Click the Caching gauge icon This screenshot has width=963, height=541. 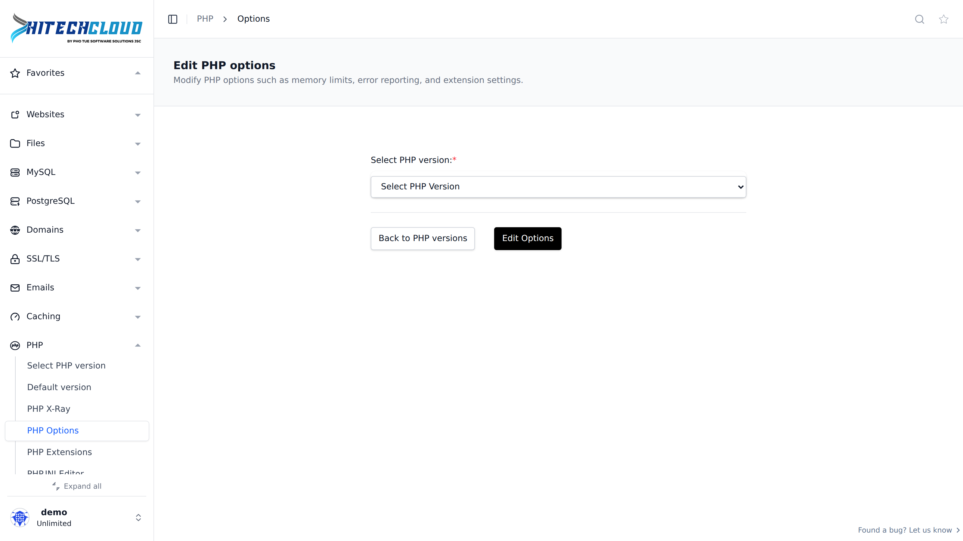pos(15,316)
